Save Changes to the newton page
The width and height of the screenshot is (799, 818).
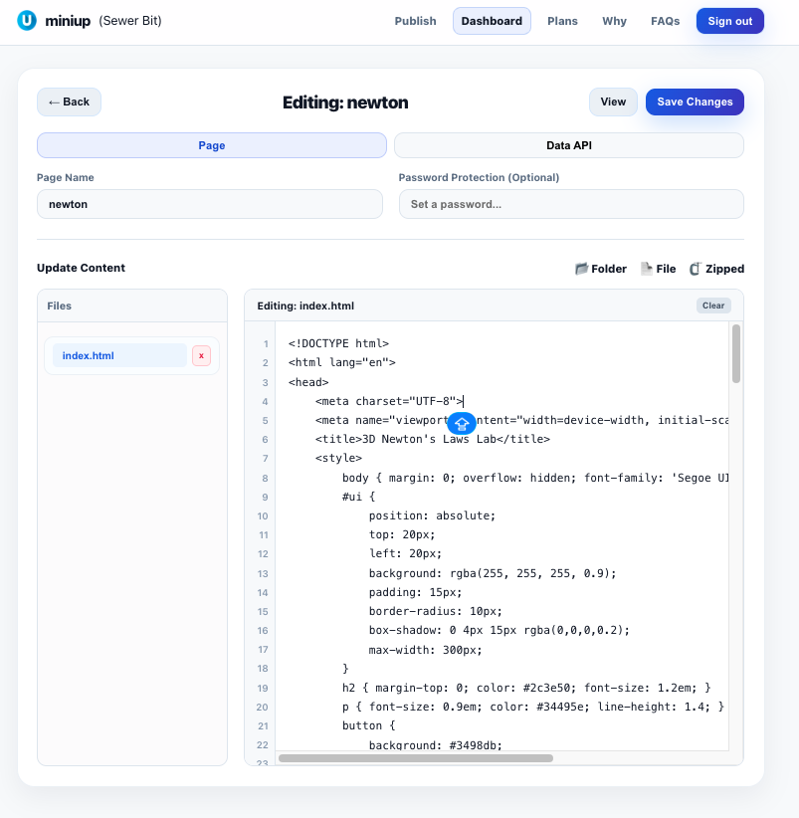[x=695, y=102]
